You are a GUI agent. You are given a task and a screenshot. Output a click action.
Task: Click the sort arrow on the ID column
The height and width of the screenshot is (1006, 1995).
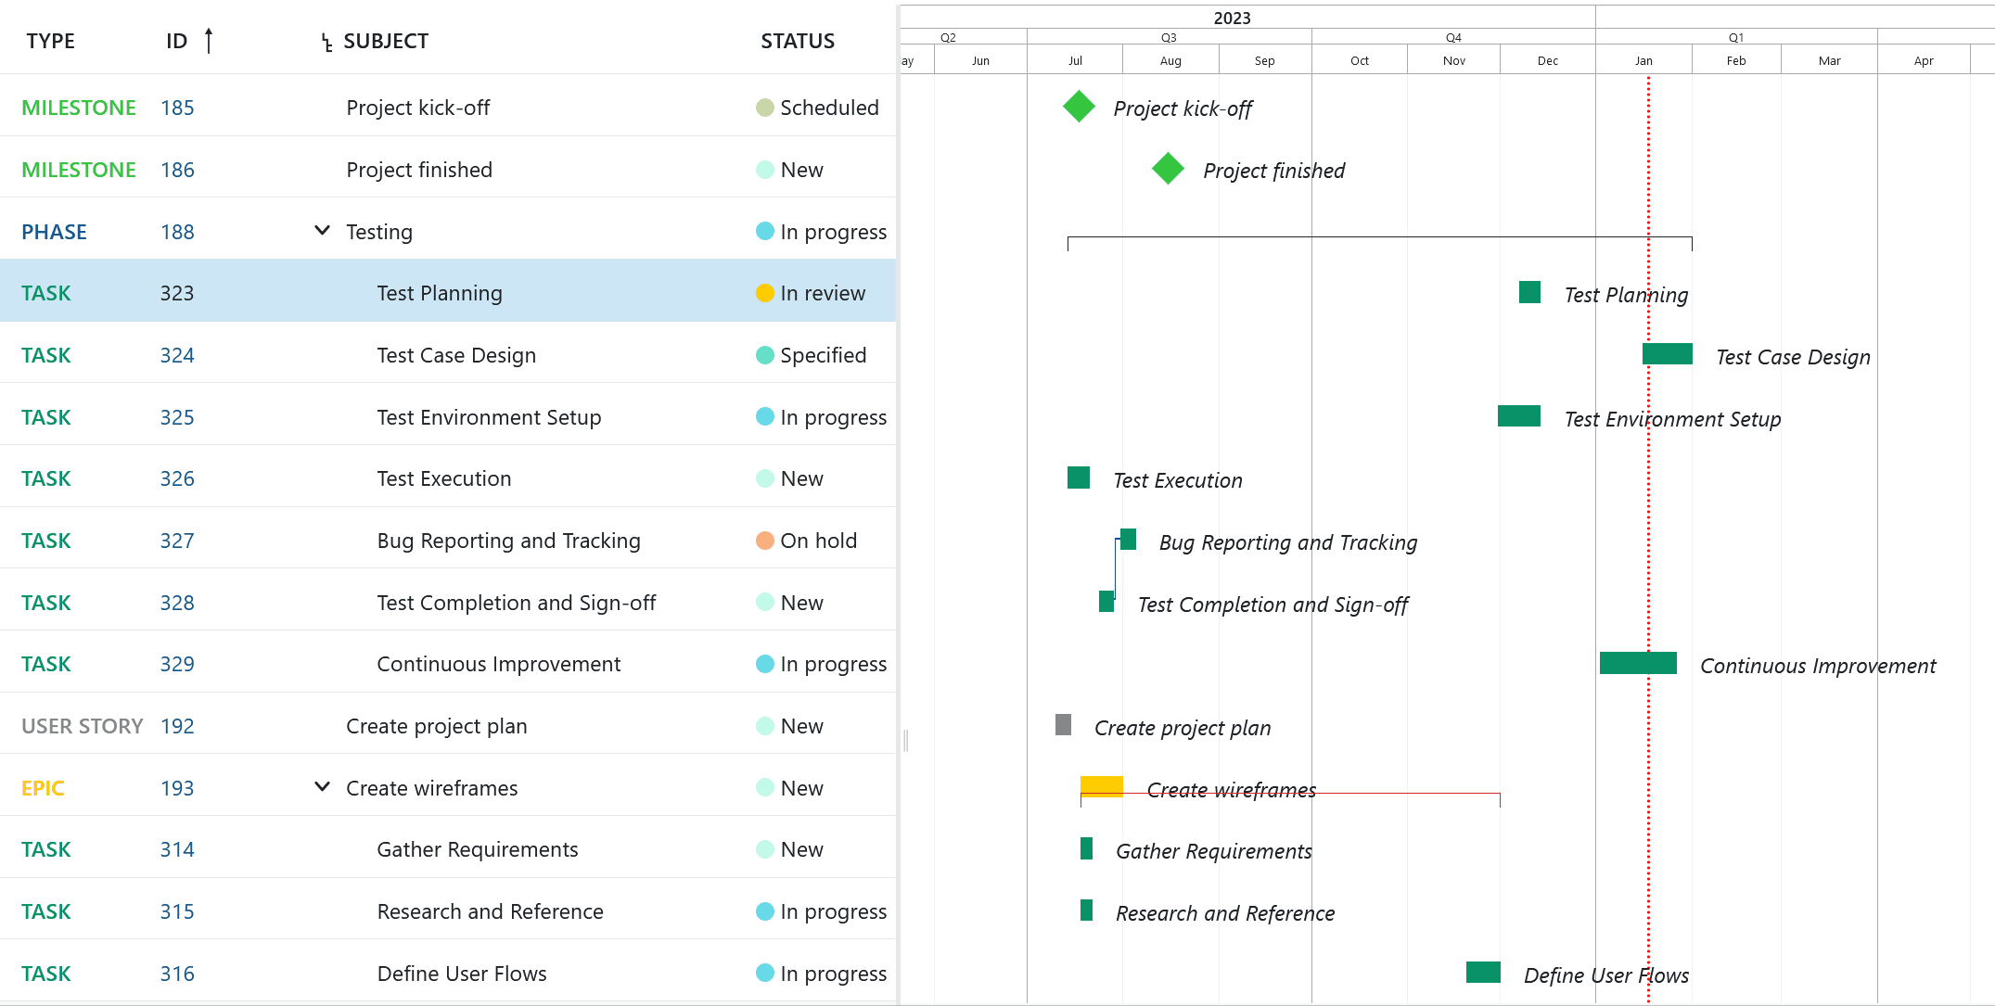click(x=210, y=40)
